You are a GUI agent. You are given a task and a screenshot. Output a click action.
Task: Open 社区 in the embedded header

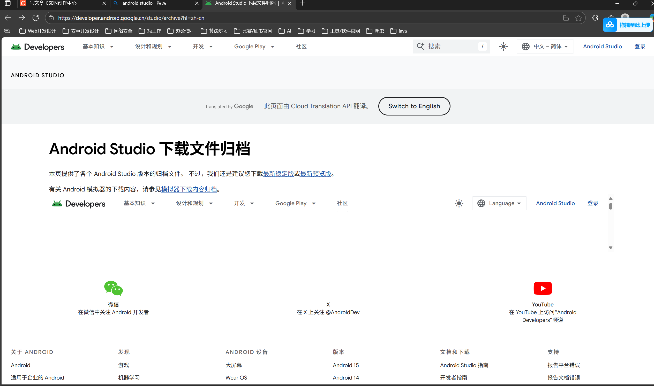pyautogui.click(x=342, y=203)
